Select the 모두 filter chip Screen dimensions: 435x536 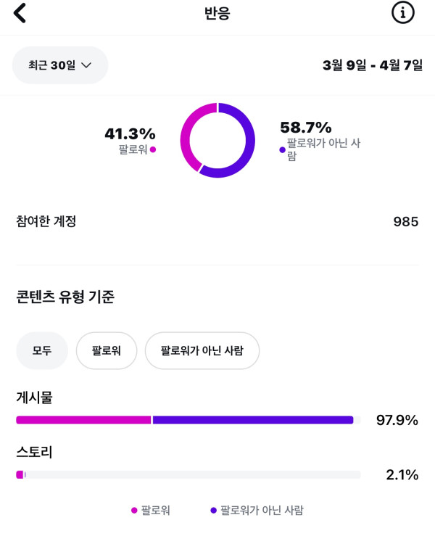(x=42, y=351)
